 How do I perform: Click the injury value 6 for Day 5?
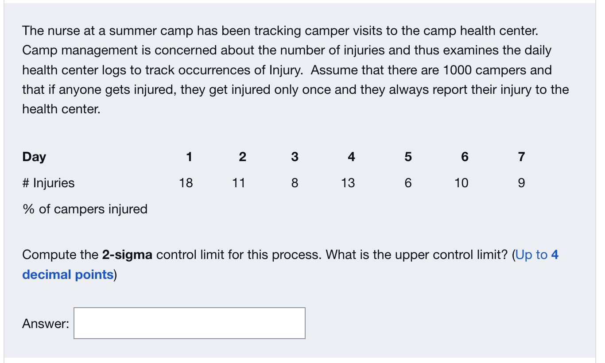click(407, 183)
